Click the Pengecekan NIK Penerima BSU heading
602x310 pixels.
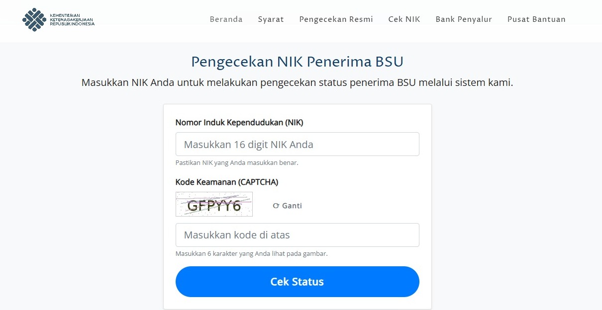pos(297,62)
